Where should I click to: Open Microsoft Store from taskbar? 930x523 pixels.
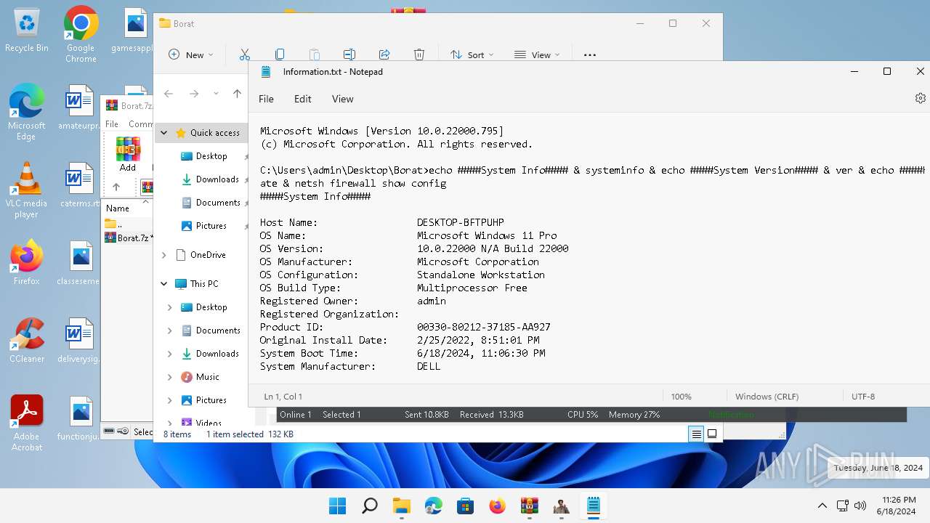click(465, 506)
